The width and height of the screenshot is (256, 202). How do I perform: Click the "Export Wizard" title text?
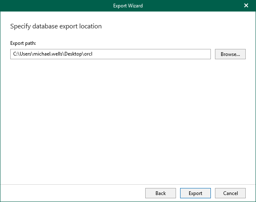[x=128, y=6]
